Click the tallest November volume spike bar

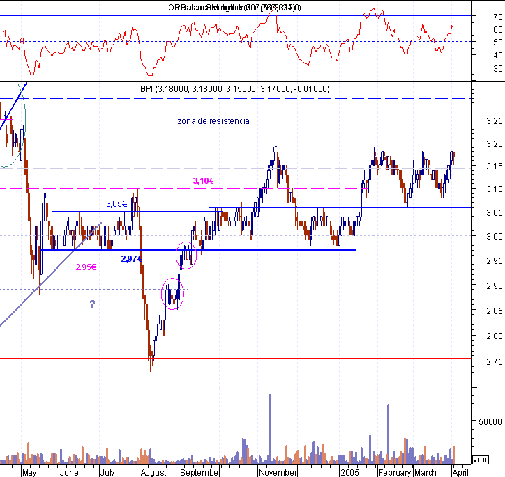pos(270,429)
